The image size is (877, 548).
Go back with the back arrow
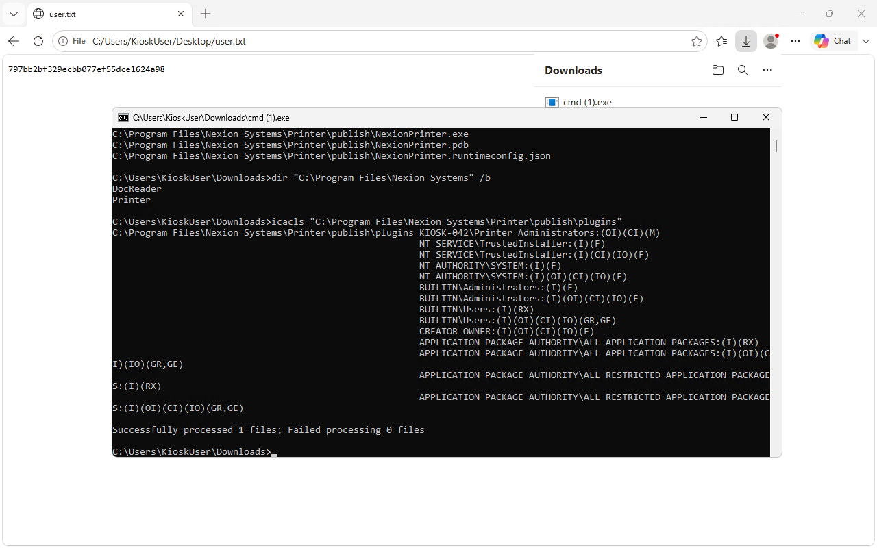click(x=14, y=41)
